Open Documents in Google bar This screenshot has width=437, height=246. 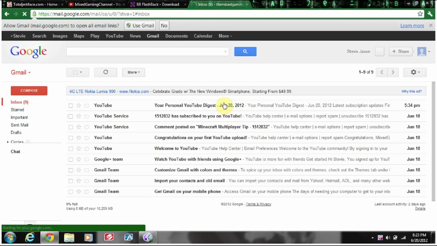[x=177, y=36]
